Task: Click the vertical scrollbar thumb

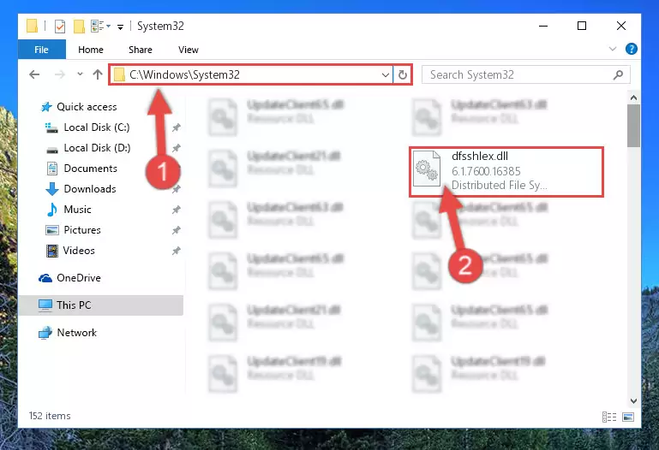Action: (x=633, y=126)
